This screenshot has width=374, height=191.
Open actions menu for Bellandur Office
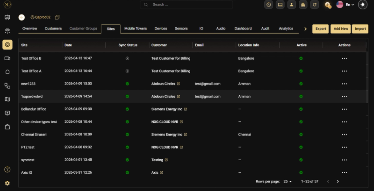tap(344, 109)
